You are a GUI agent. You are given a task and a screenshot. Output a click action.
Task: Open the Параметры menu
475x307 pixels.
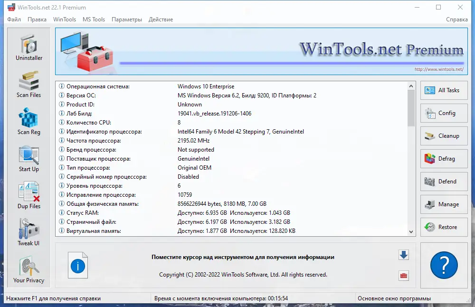click(127, 19)
